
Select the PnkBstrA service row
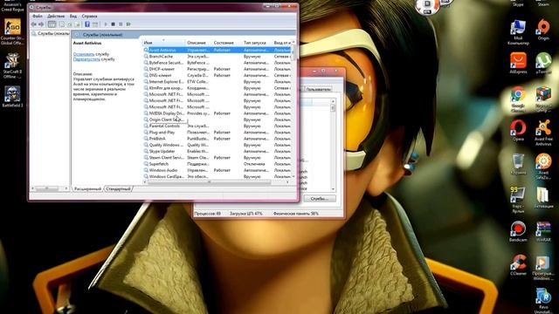pyautogui.click(x=217, y=139)
